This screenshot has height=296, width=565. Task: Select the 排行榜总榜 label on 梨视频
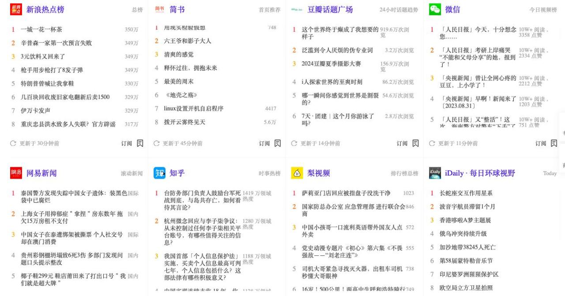point(405,173)
